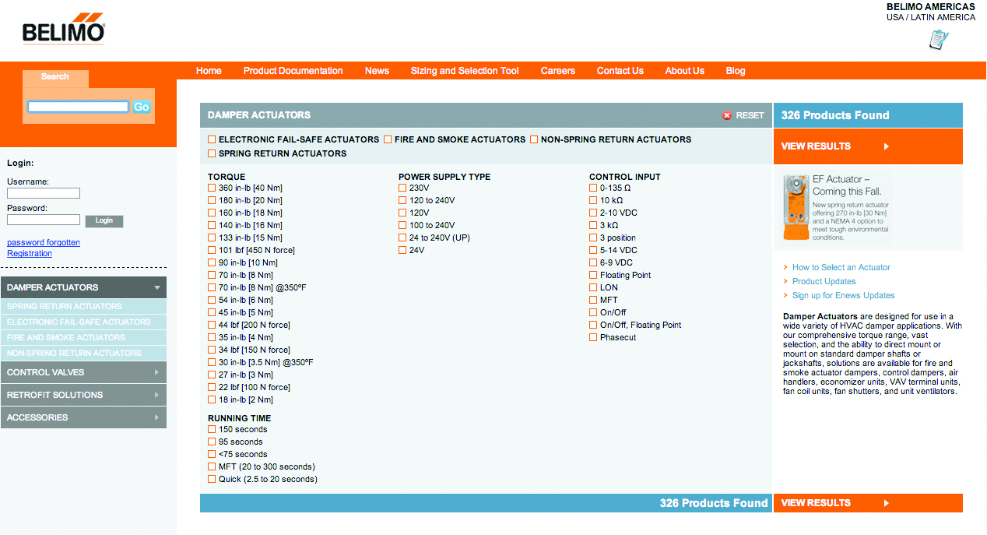This screenshot has width=987, height=535.
Task: Check the 2-10 VDC control input box
Action: [593, 213]
